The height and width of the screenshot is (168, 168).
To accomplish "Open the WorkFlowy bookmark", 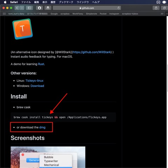I will point(78,14).
